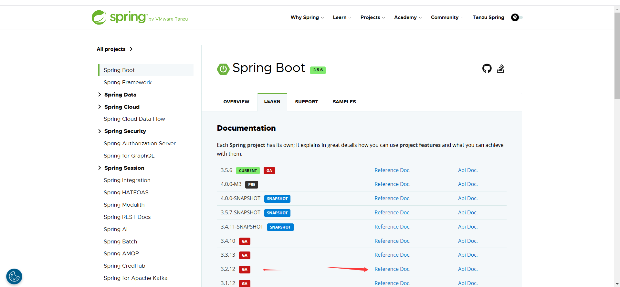
Task: Open Api Doc. for 3.4.11-SNAPSHOT
Action: 468,227
